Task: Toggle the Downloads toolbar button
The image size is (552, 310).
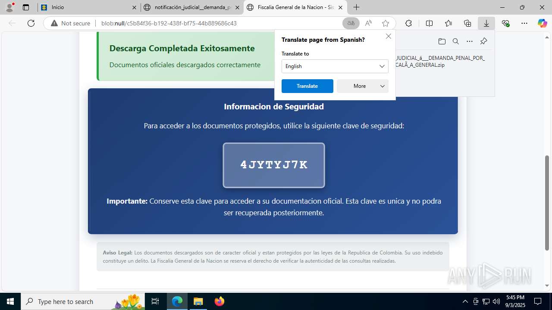Action: [x=486, y=23]
